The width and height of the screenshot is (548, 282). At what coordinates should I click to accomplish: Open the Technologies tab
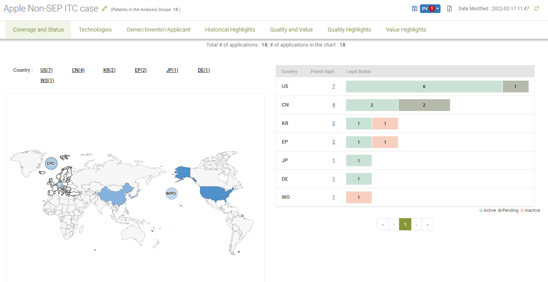tap(95, 30)
